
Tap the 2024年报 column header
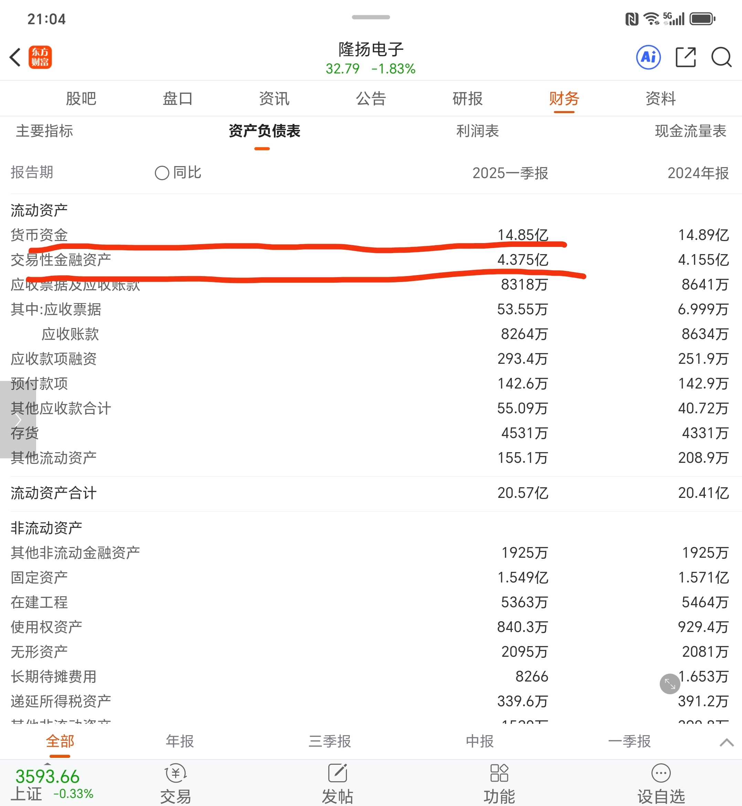pyautogui.click(x=698, y=173)
